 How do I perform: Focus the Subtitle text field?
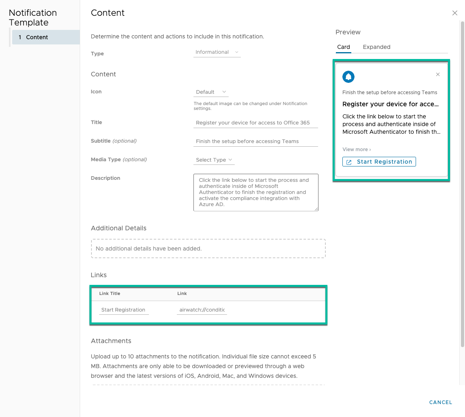pos(255,141)
